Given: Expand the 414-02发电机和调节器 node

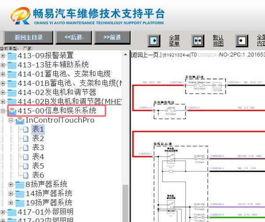Looking at the screenshot, I should [x=3, y=92].
